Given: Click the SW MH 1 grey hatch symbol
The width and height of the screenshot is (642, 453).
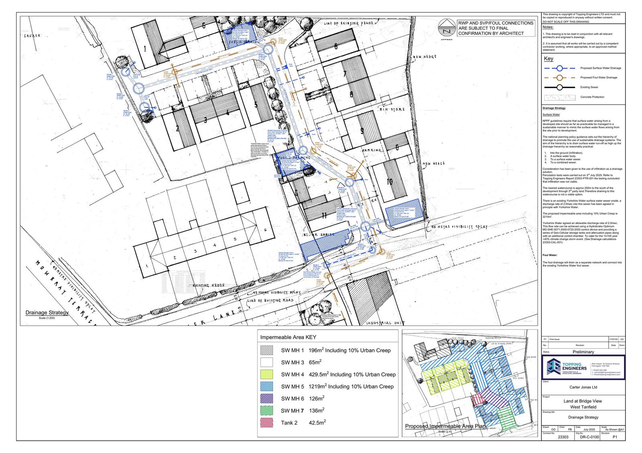Looking at the screenshot, I should click(x=266, y=350).
